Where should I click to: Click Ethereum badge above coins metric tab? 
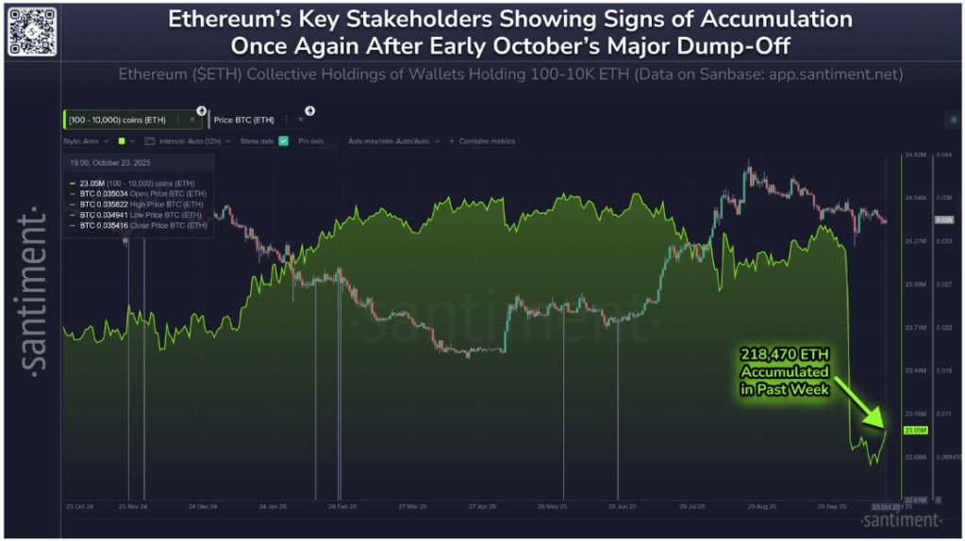202,110
